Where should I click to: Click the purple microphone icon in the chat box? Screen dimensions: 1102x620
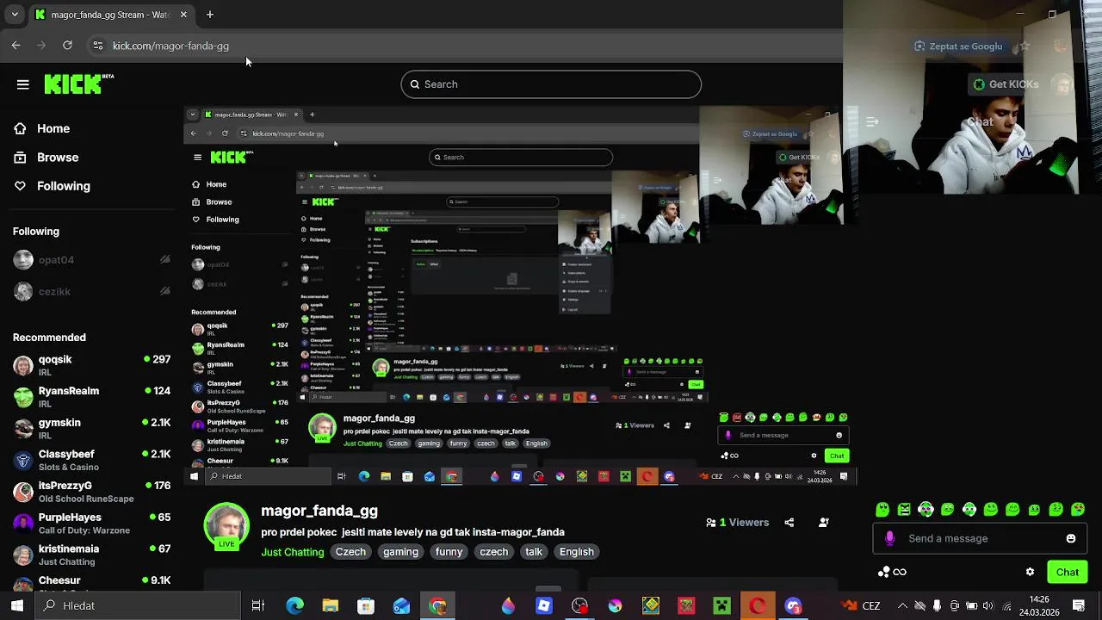(x=889, y=538)
